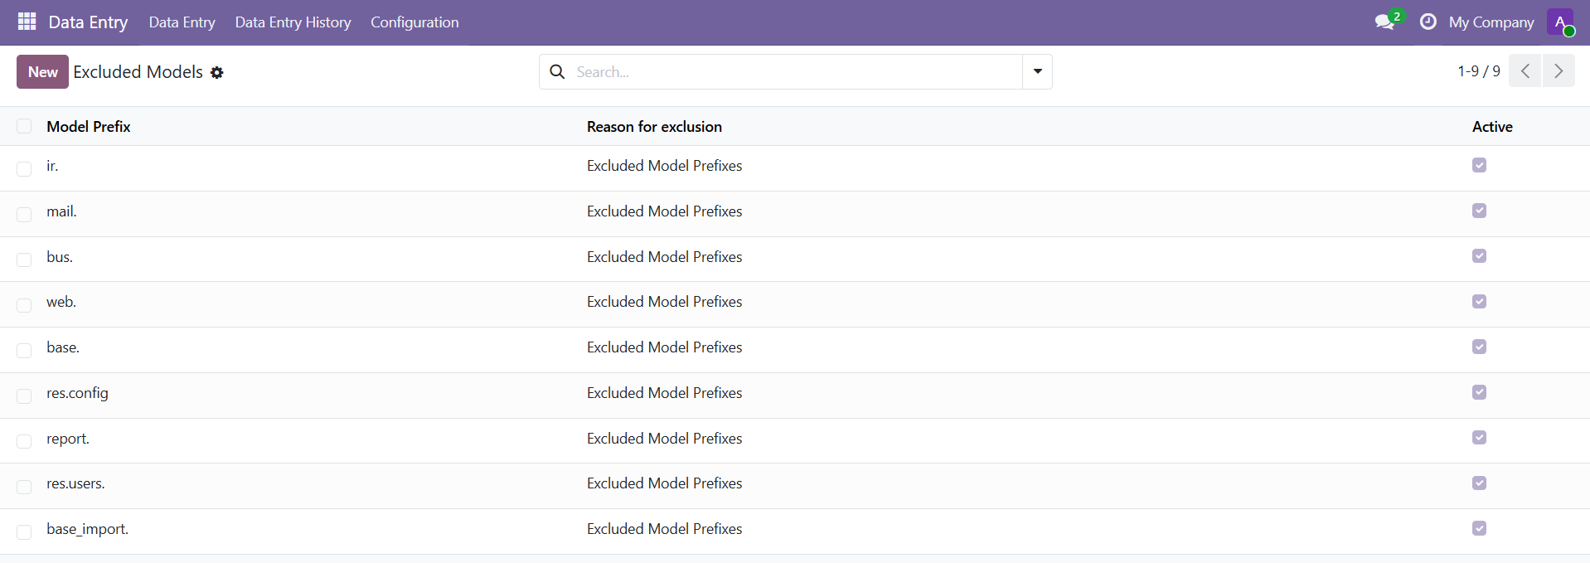Open the activities clock icon
This screenshot has height=563, width=1590.
coord(1428,22)
